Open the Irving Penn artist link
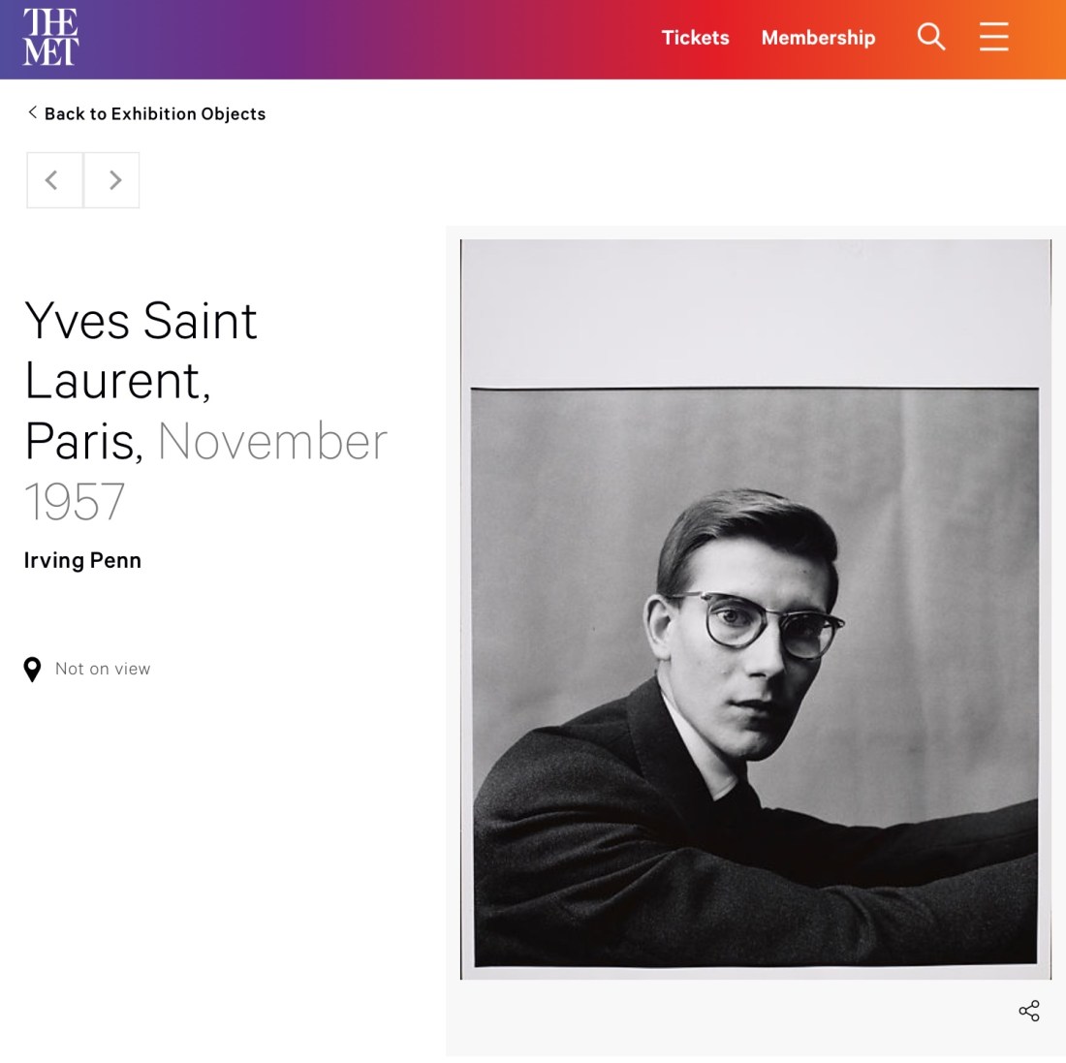Viewport: 1066px width, 1063px height. [83, 560]
